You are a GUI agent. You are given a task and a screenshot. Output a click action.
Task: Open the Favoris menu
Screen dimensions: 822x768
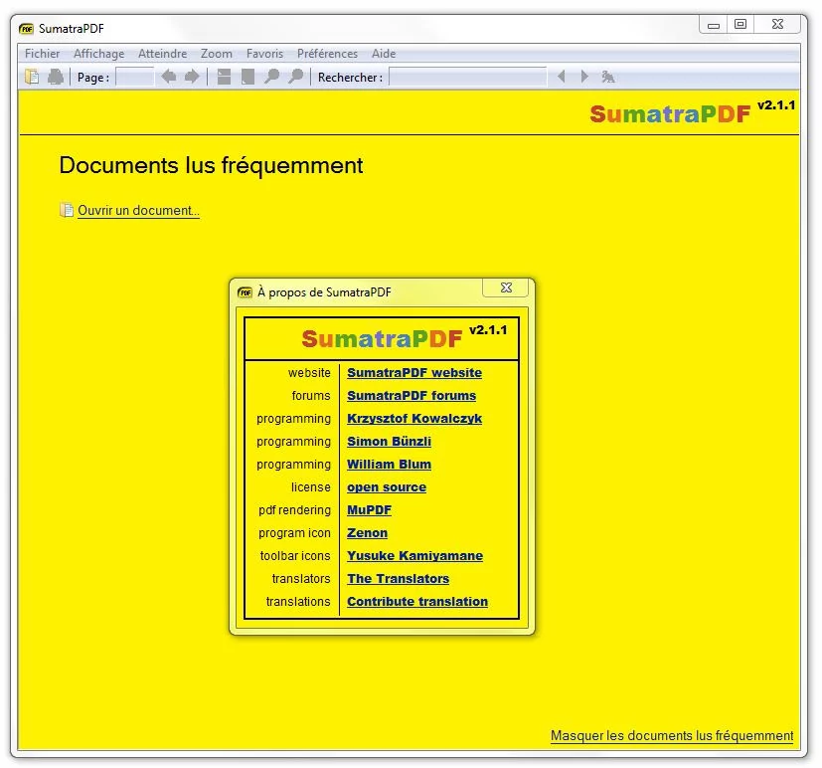(x=264, y=54)
